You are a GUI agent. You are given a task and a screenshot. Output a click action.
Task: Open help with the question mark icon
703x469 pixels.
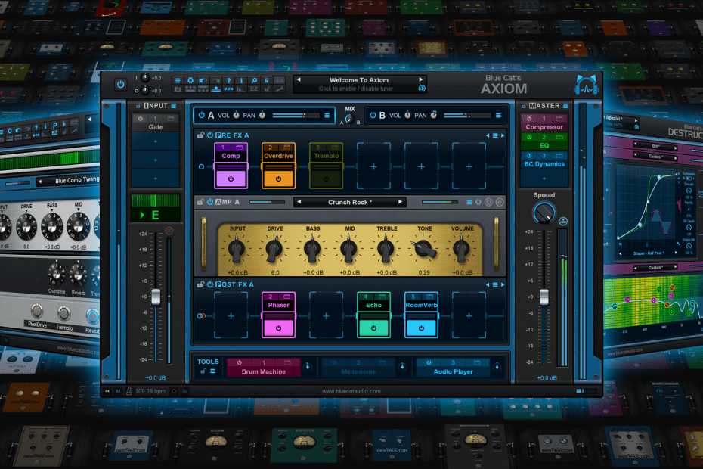pyautogui.click(x=229, y=80)
